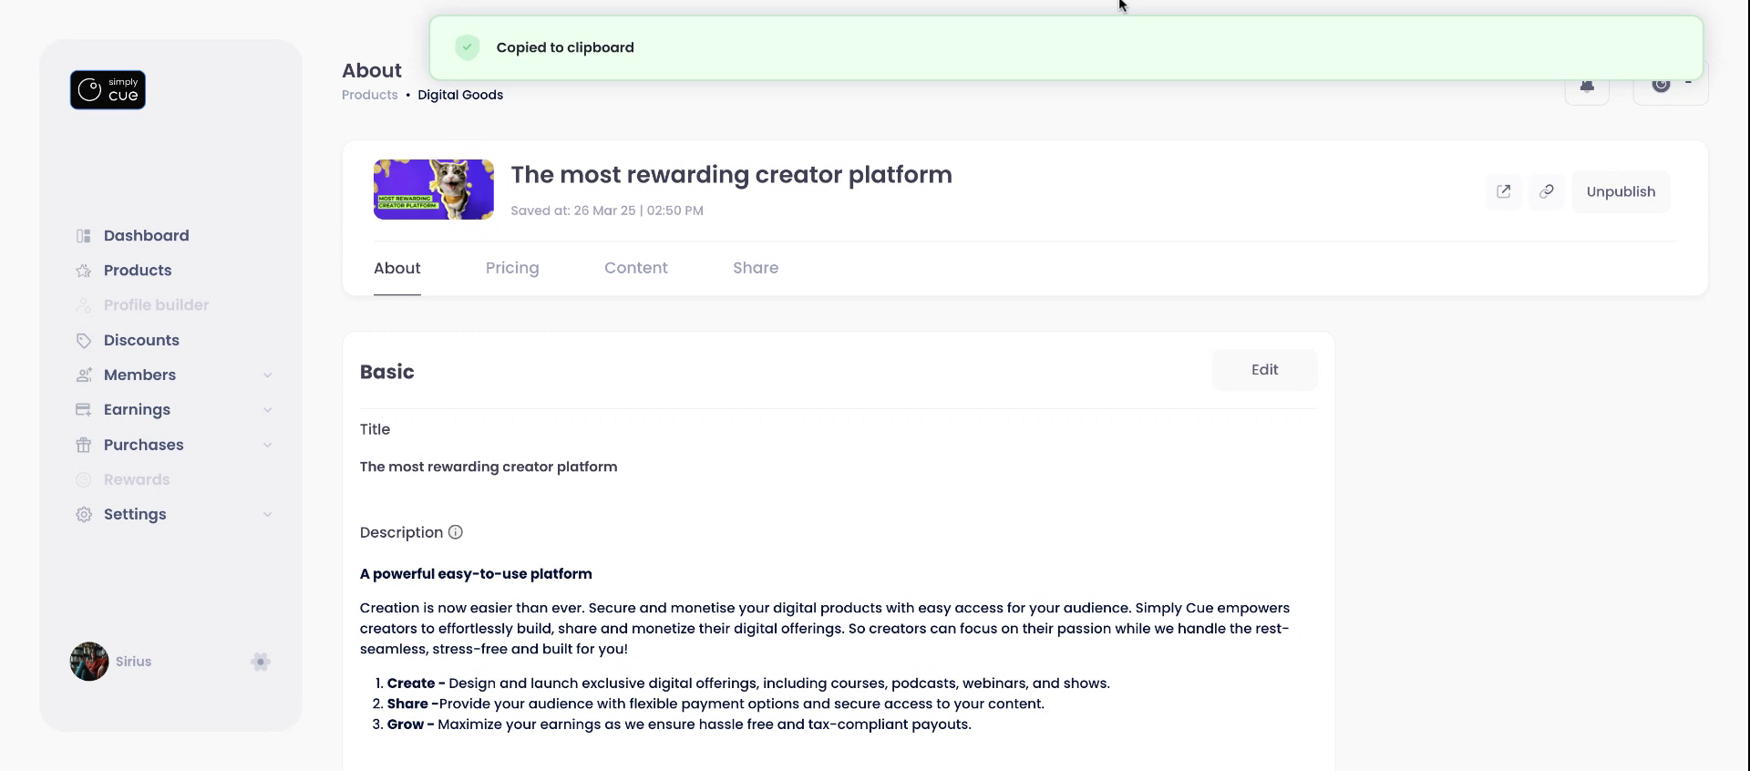Screen dimensions: 1750x771
Task: Click the Description info icon
Action: coord(456,532)
